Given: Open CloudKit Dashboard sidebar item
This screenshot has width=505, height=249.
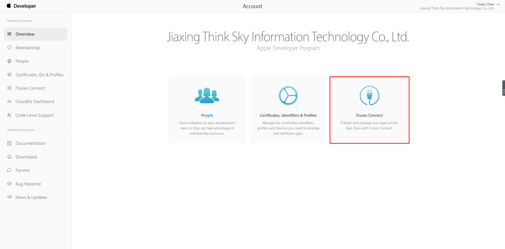Looking at the screenshot, I should [35, 101].
